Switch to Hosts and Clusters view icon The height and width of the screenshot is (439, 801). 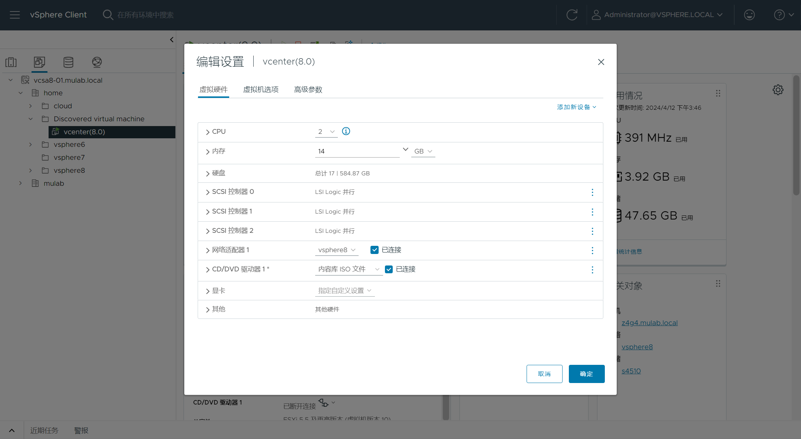(x=11, y=62)
